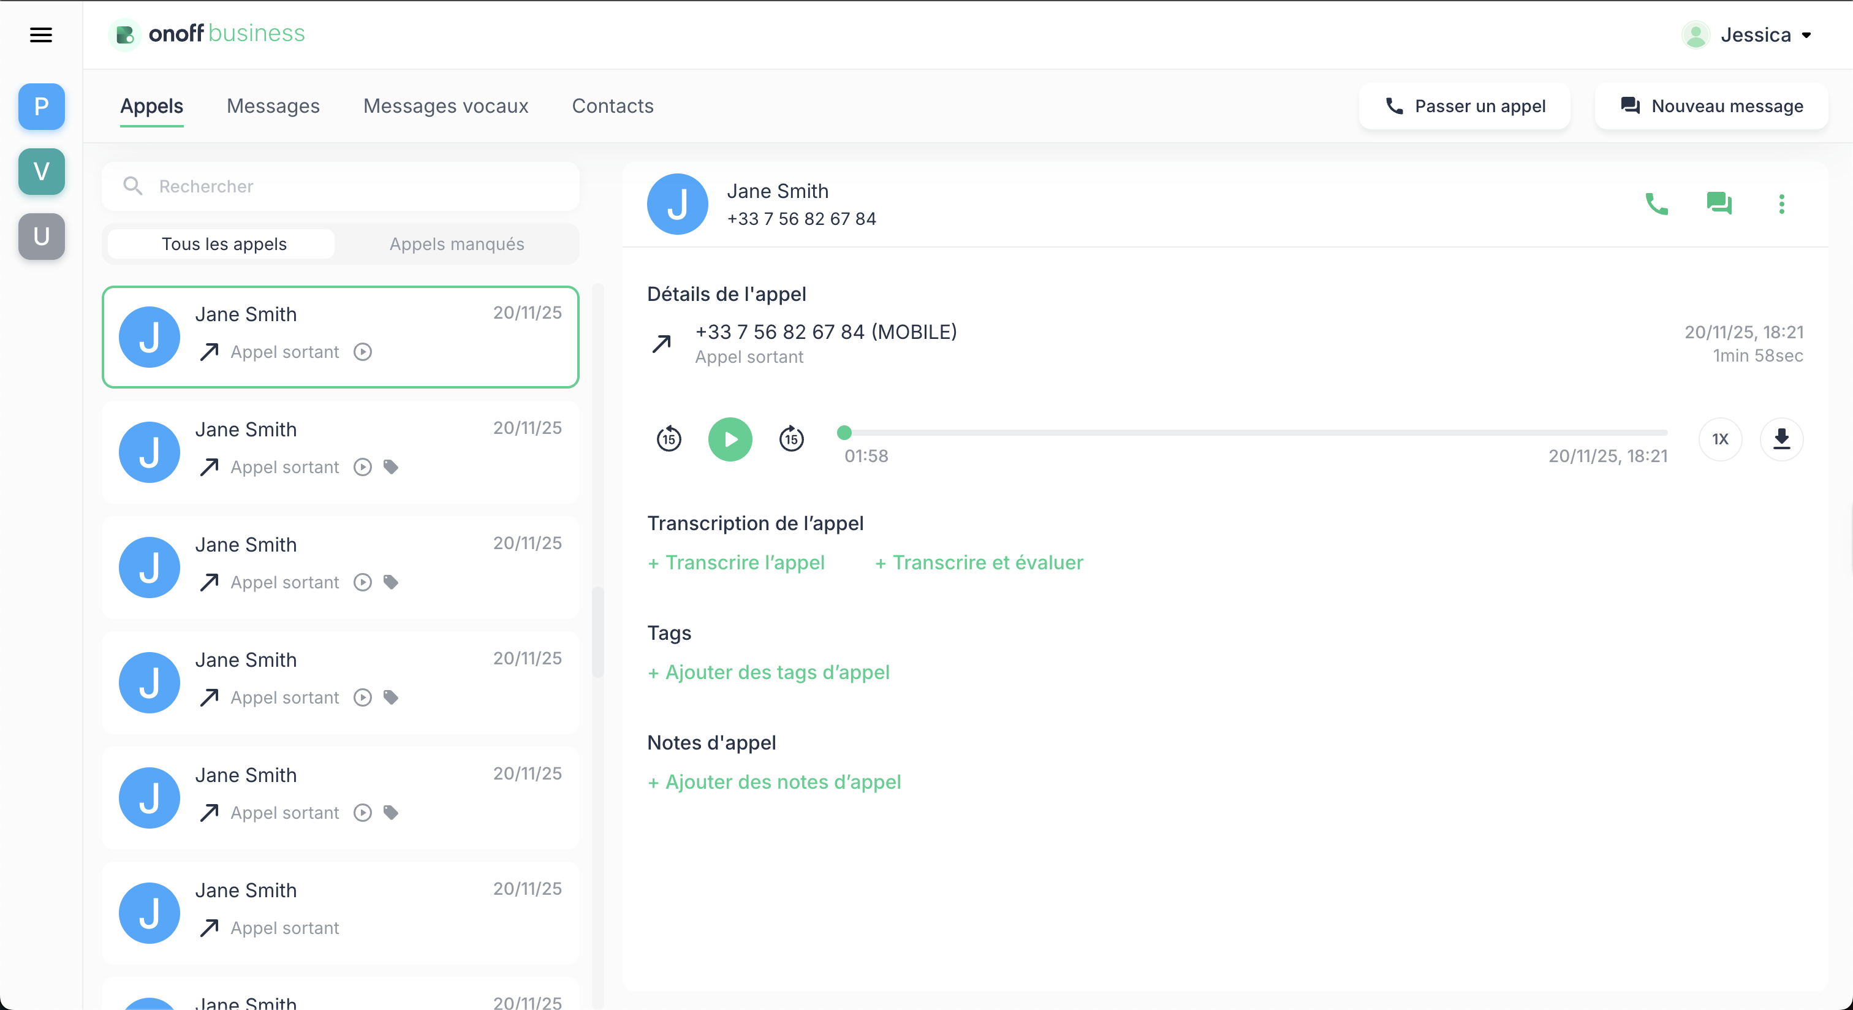Open the sixth Jane Smith call without recording
The height and width of the screenshot is (1010, 1853).
[x=341, y=913]
